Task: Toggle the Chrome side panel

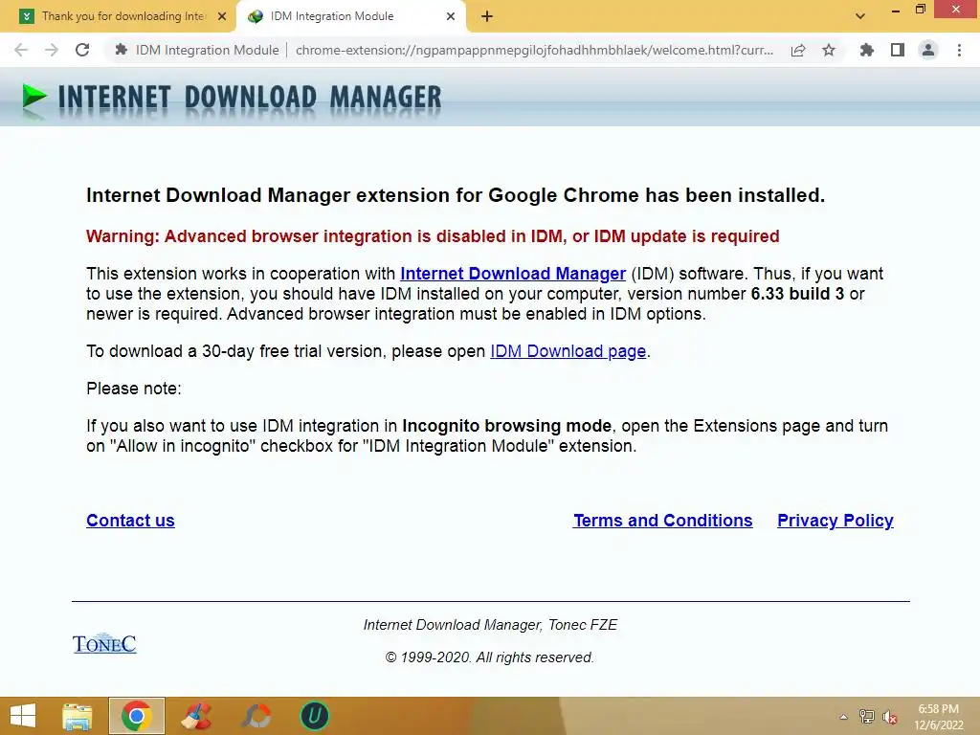Action: tap(898, 50)
